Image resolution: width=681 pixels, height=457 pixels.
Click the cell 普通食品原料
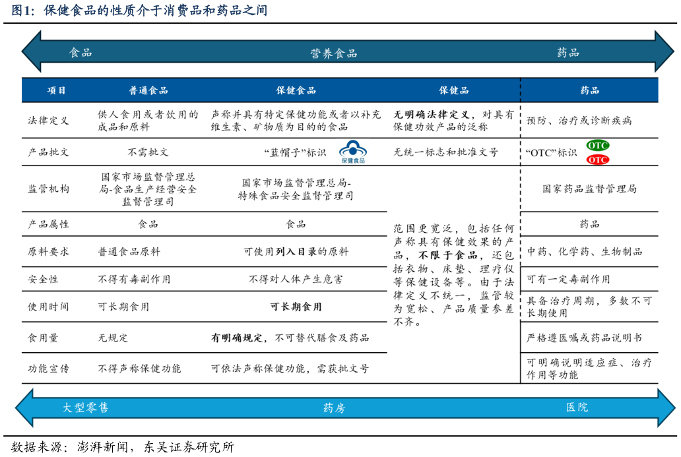point(129,251)
